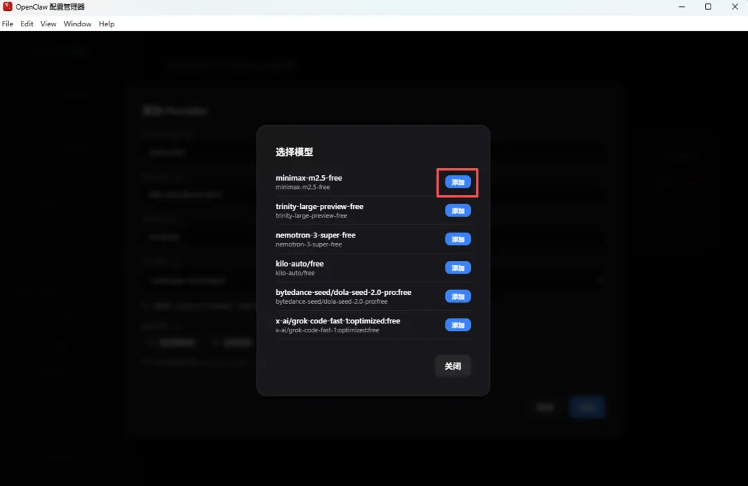This screenshot has height=486, width=748.
Task: Click the 选择模型 dialog heading
Action: [294, 152]
